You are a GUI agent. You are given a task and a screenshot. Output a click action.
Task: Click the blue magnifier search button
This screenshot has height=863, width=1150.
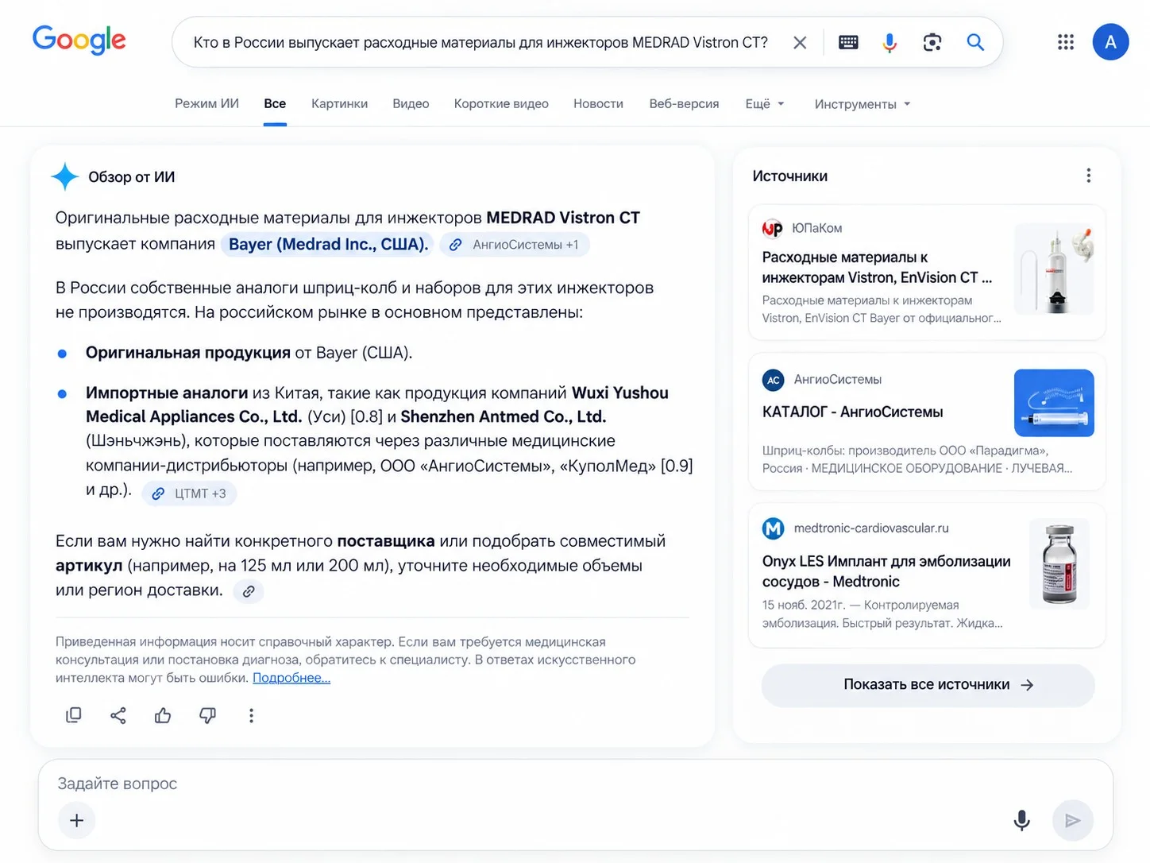pos(975,42)
